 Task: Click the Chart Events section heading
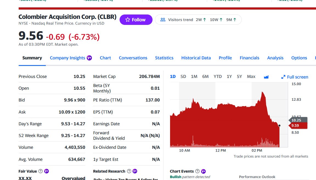pos(182,171)
